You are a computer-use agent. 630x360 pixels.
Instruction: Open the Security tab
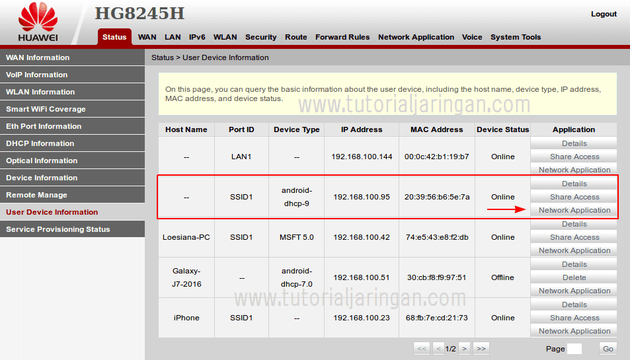(x=260, y=37)
